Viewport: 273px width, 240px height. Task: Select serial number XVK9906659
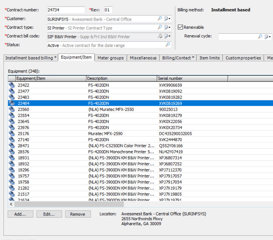coord(170,85)
